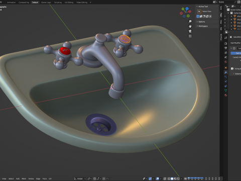Open the Add Modifier dropdown
Screen dimensions: 241x181
pyautogui.click(x=235, y=43)
